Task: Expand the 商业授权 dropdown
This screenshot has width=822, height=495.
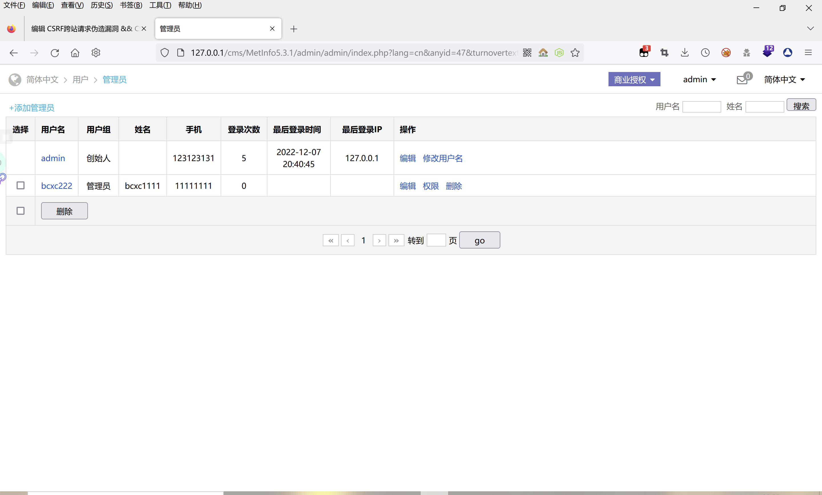Action: pos(634,80)
